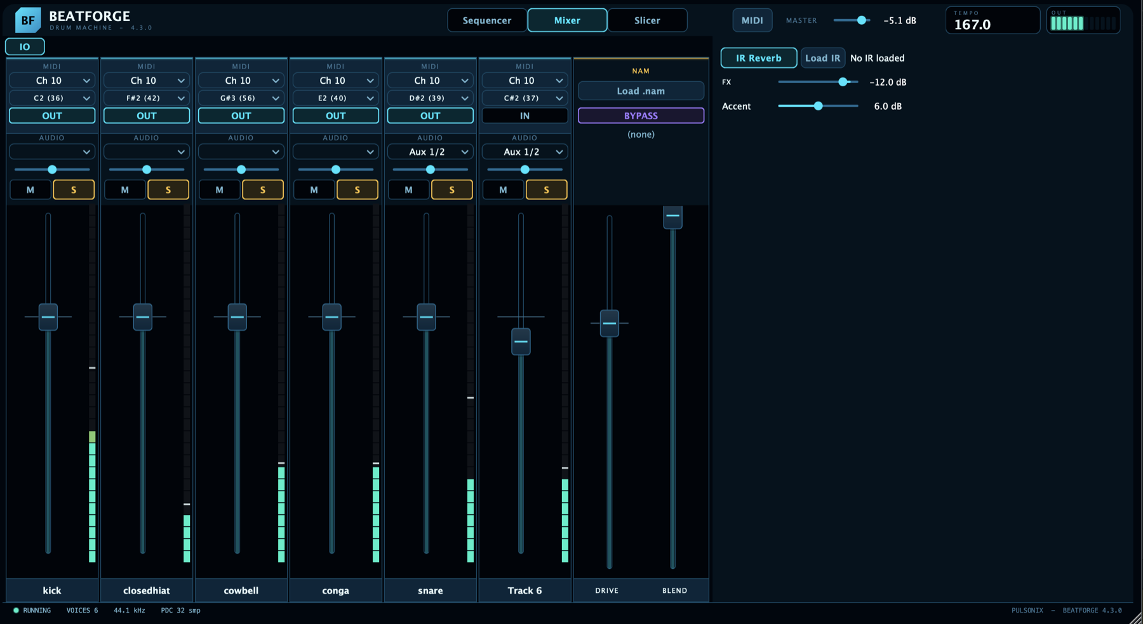Image resolution: width=1143 pixels, height=624 pixels.
Task: Open closedhiat note F#2 (42) dropdown
Action: pos(147,98)
